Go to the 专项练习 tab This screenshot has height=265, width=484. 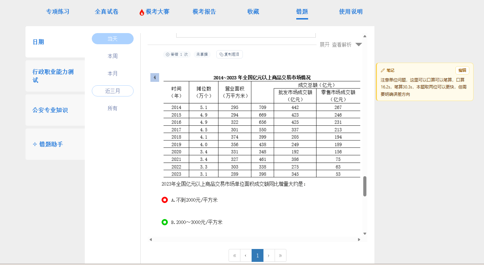tap(58, 11)
